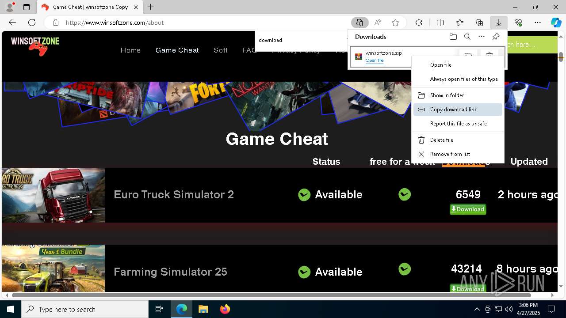Choose Copy download link

(x=458, y=110)
